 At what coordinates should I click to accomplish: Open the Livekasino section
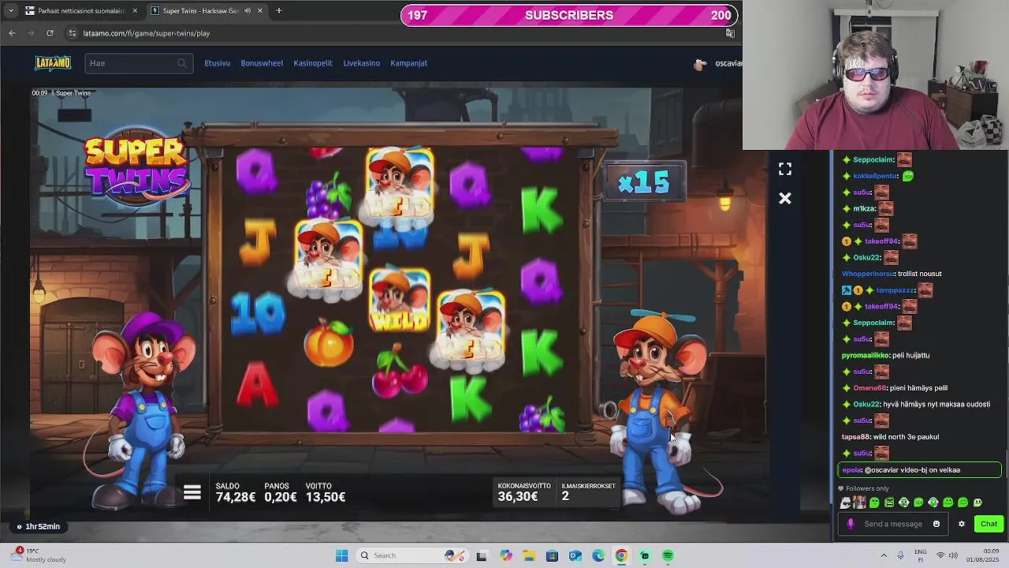(361, 63)
